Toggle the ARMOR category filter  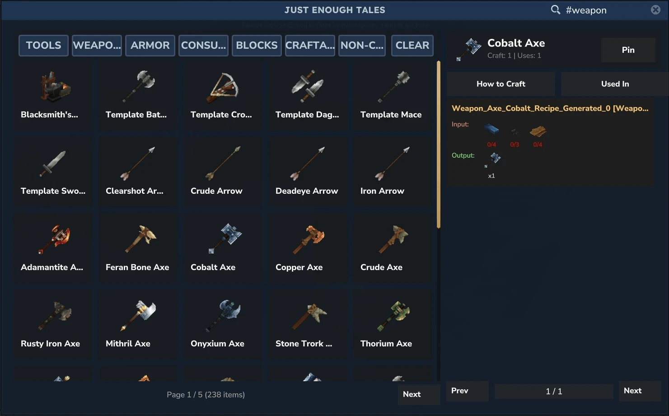click(x=150, y=46)
